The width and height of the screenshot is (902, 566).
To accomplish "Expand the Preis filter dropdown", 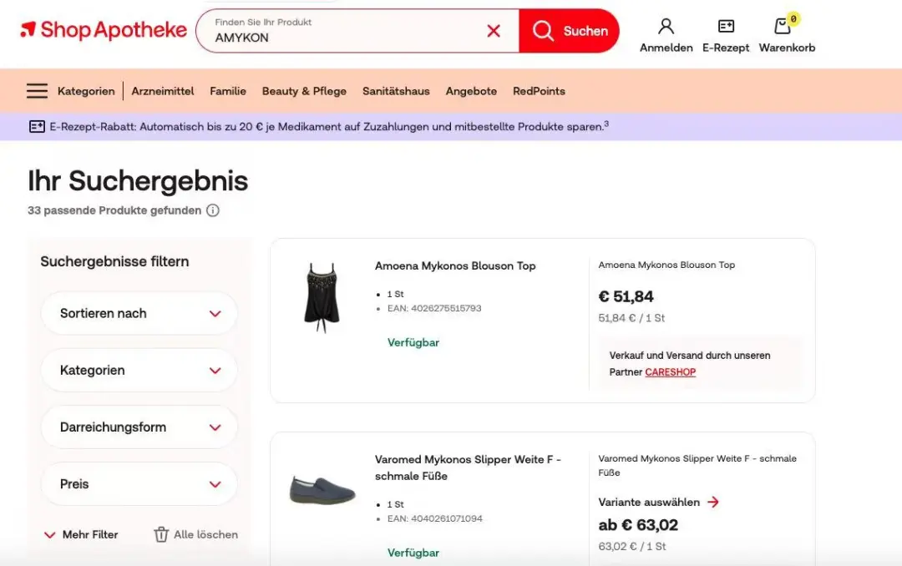I will tap(139, 484).
